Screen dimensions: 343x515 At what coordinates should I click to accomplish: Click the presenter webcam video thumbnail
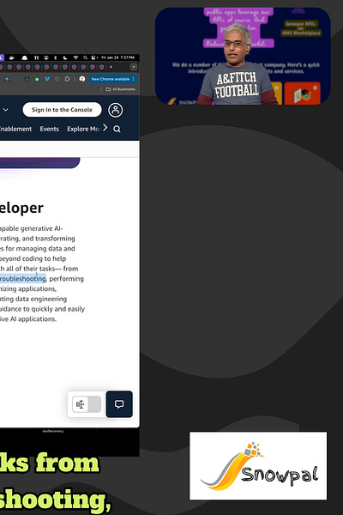coord(243,56)
